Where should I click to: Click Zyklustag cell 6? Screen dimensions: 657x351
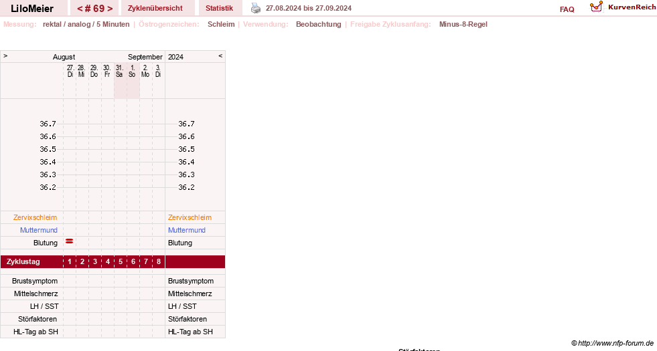click(133, 262)
